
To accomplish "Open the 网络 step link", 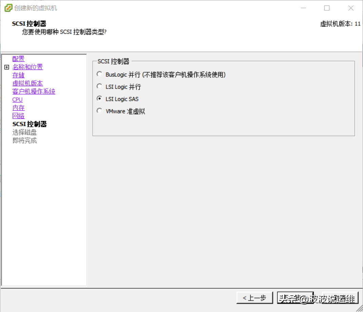I will click(x=18, y=116).
